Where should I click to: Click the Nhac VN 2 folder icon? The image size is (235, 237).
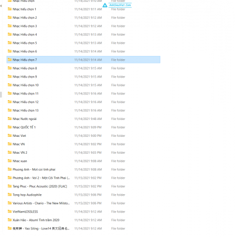(10, 152)
